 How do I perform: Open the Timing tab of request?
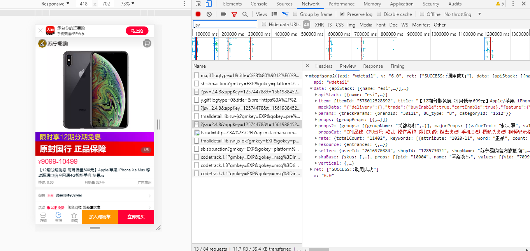tap(398, 66)
